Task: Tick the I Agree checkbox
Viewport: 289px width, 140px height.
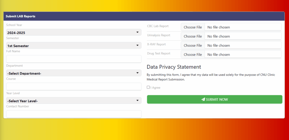Action: coord(148,88)
